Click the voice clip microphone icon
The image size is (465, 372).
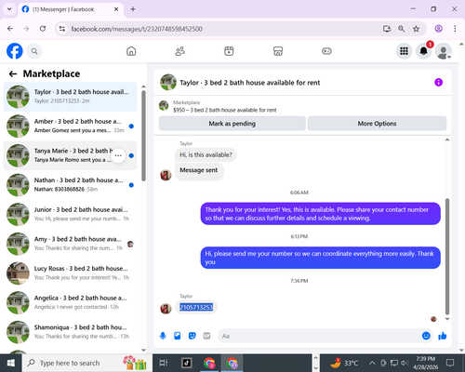(x=163, y=336)
